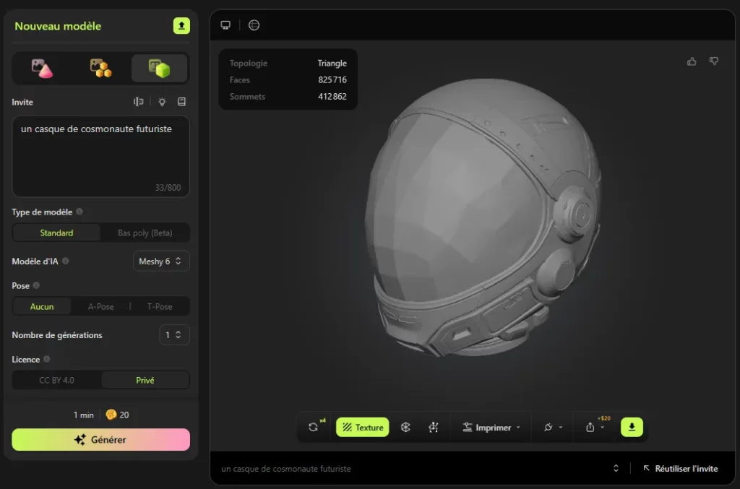Switch to monitor preview mode icon
The width and height of the screenshot is (740, 489).
(x=225, y=25)
